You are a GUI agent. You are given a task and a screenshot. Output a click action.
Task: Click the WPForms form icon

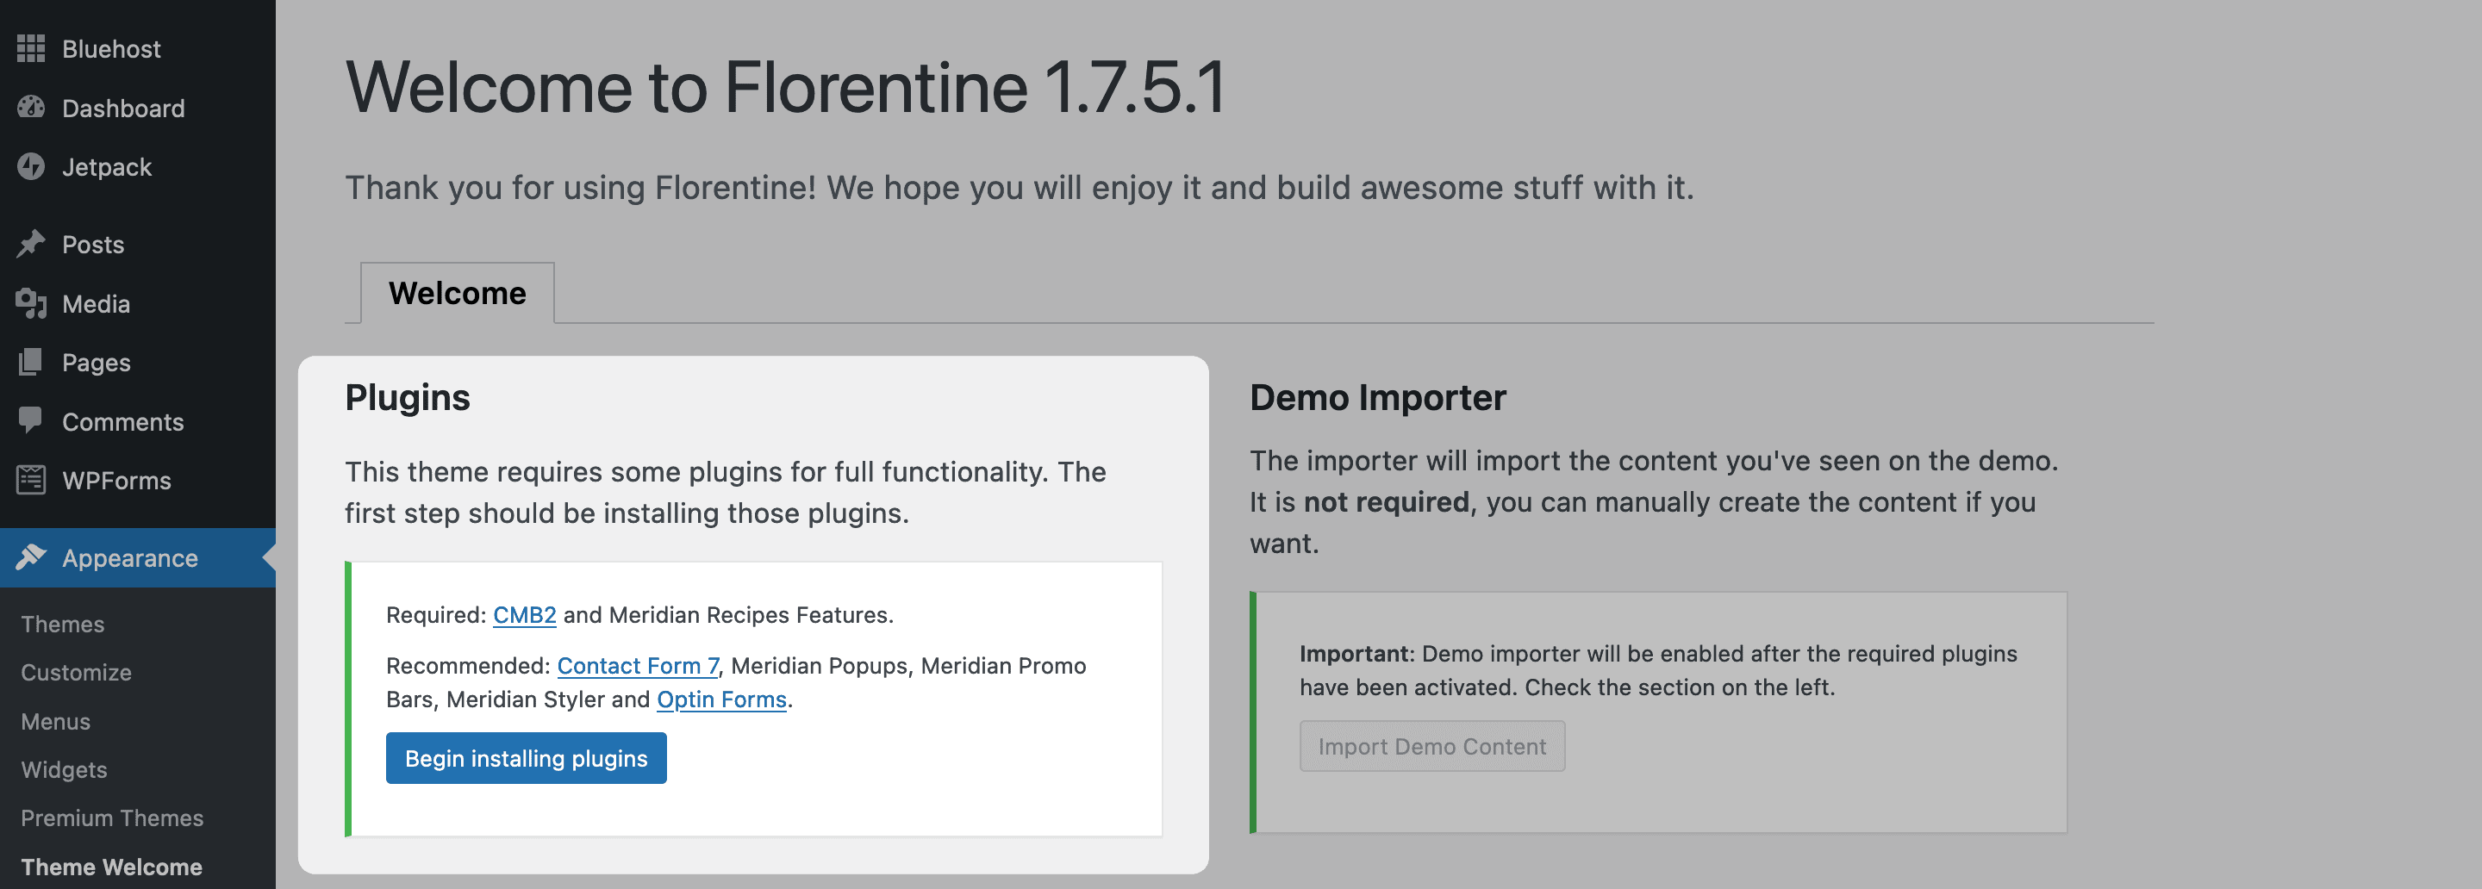(31, 480)
